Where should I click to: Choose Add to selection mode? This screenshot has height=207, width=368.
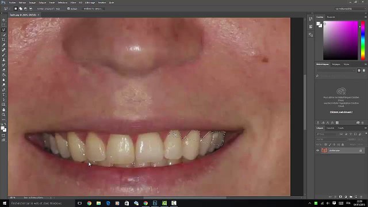21,9
